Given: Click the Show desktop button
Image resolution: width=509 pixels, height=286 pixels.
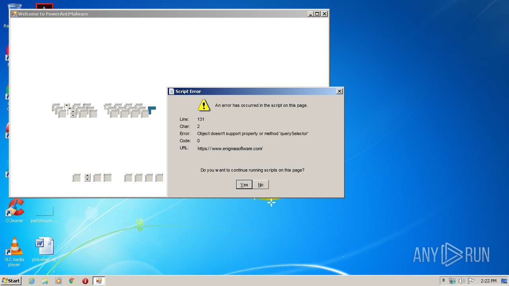Looking at the screenshot, I should coord(505,281).
